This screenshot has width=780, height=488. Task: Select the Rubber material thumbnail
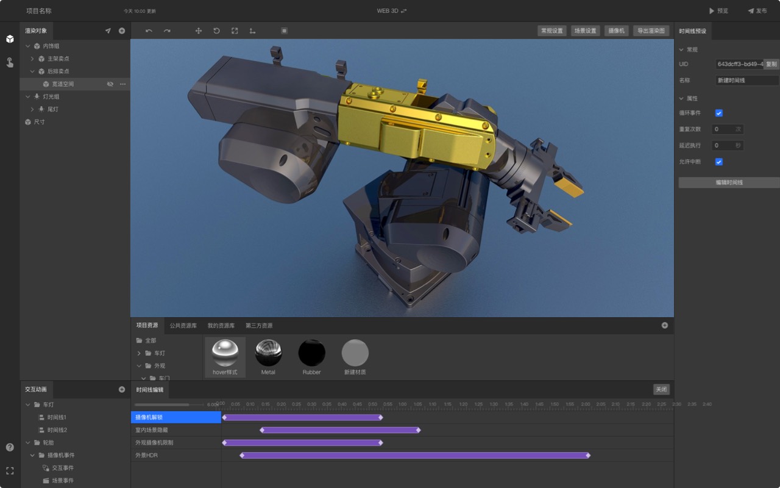pyautogui.click(x=311, y=353)
